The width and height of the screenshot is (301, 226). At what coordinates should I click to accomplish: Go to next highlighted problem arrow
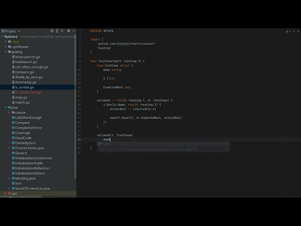click(298, 32)
